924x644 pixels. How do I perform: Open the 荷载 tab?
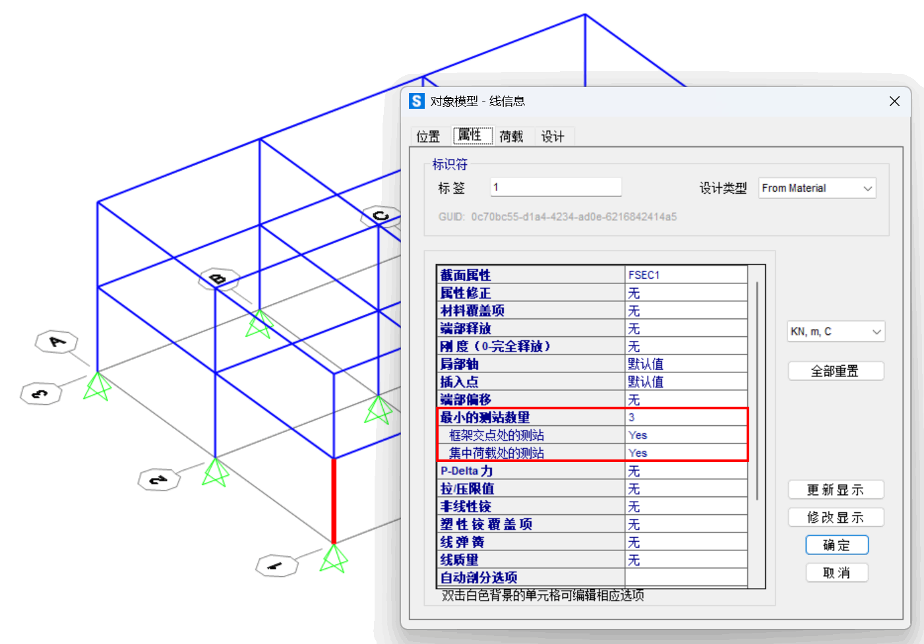(511, 136)
